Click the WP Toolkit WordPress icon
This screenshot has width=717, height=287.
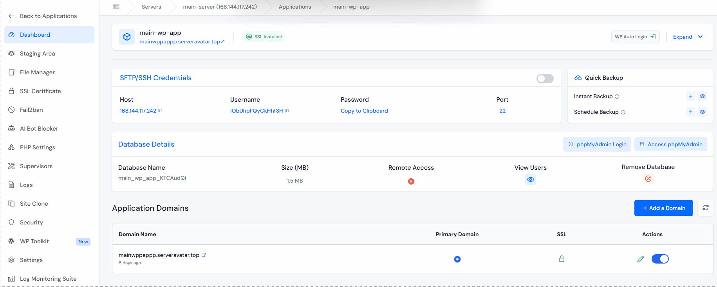click(11, 241)
